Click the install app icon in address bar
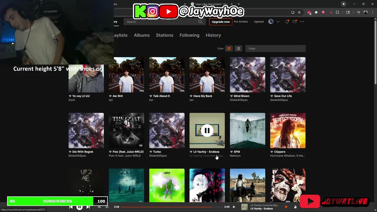 coord(293,12)
